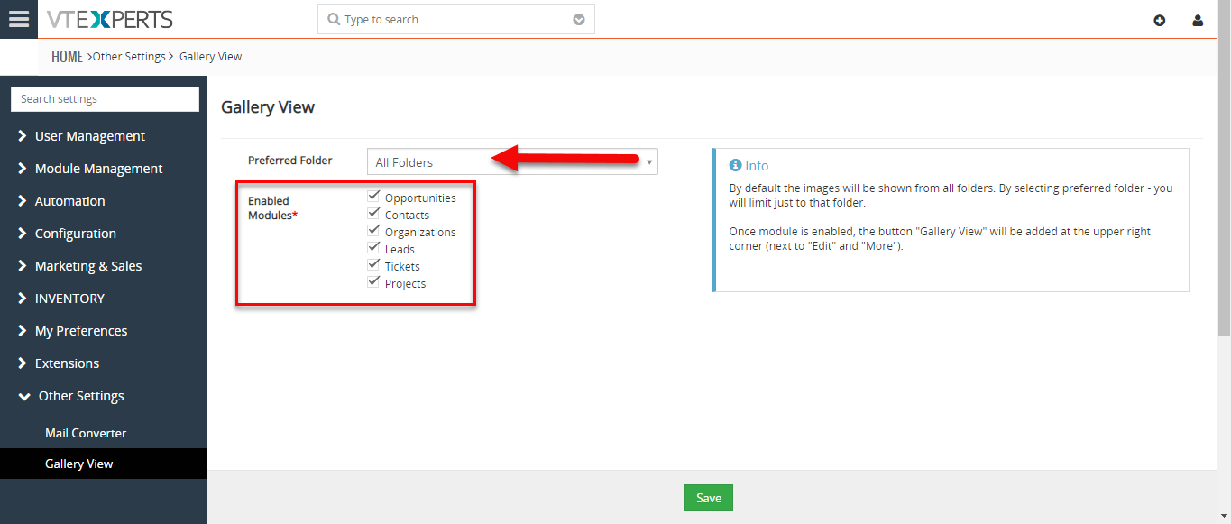Viewport: 1231px width, 524px height.
Task: Uncheck the Tickets module checkbox
Action: click(373, 264)
